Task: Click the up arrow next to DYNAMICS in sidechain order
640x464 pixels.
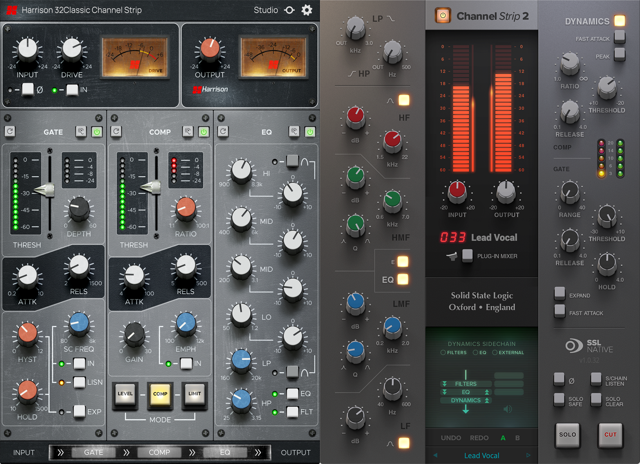Action: [x=487, y=400]
